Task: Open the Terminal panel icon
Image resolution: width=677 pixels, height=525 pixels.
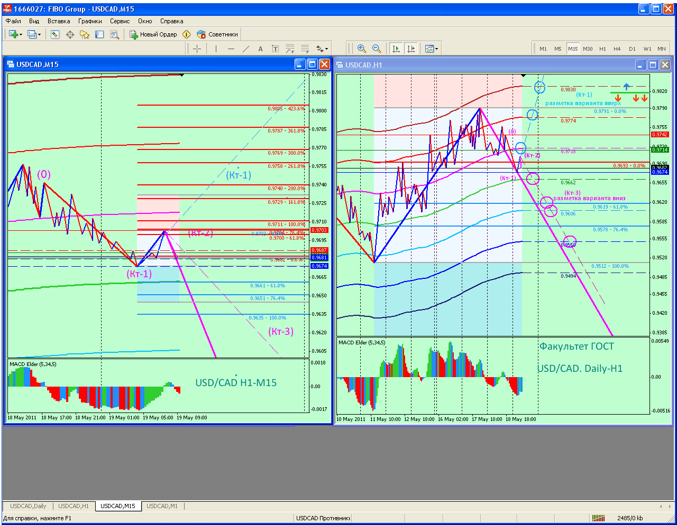Action: click(99, 34)
